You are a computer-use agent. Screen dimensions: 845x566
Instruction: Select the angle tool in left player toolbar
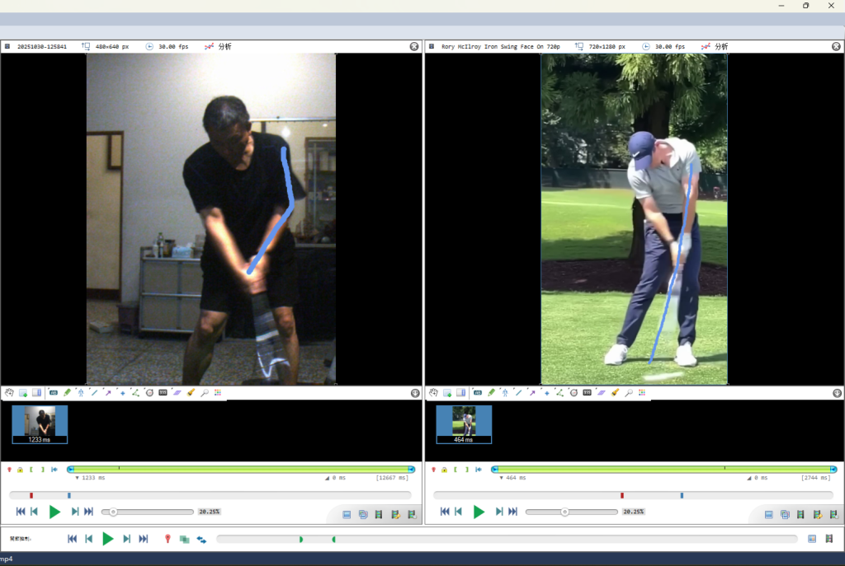(x=135, y=393)
